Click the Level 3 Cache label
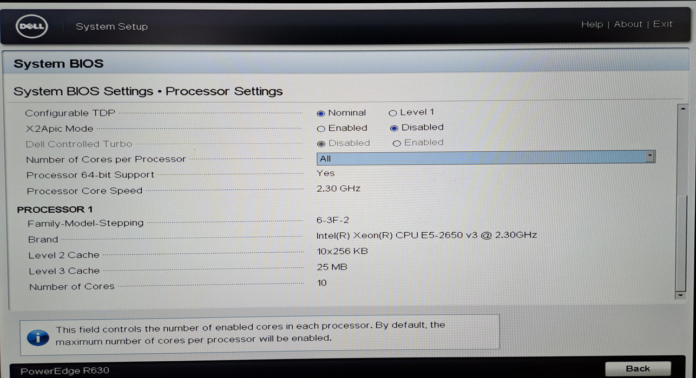This screenshot has height=378, width=696. click(64, 271)
